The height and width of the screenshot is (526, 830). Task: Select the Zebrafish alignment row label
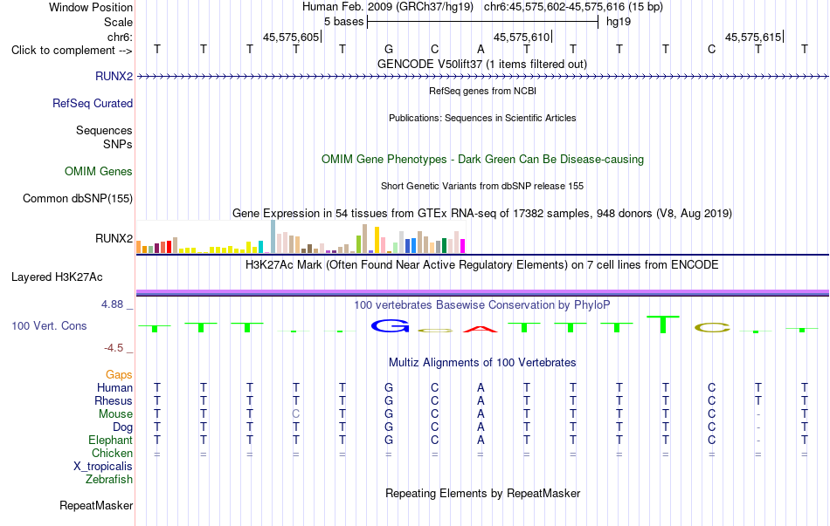click(109, 480)
